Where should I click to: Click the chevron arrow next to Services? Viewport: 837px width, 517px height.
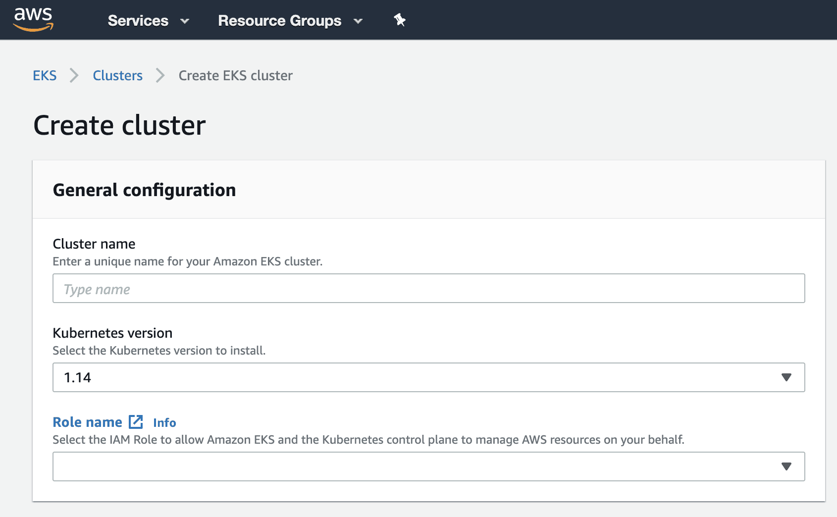pos(185,21)
